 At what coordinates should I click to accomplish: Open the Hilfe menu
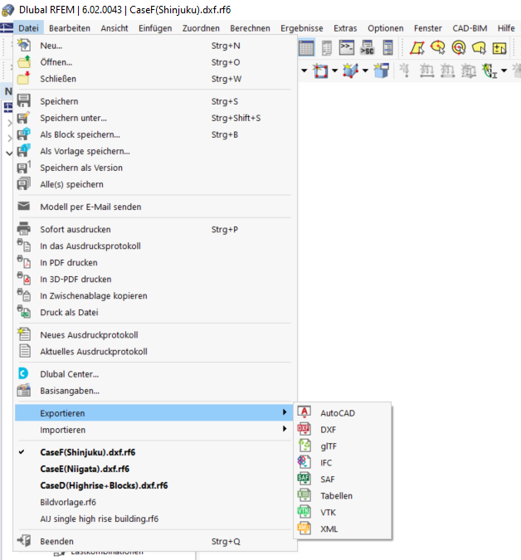pos(506,28)
